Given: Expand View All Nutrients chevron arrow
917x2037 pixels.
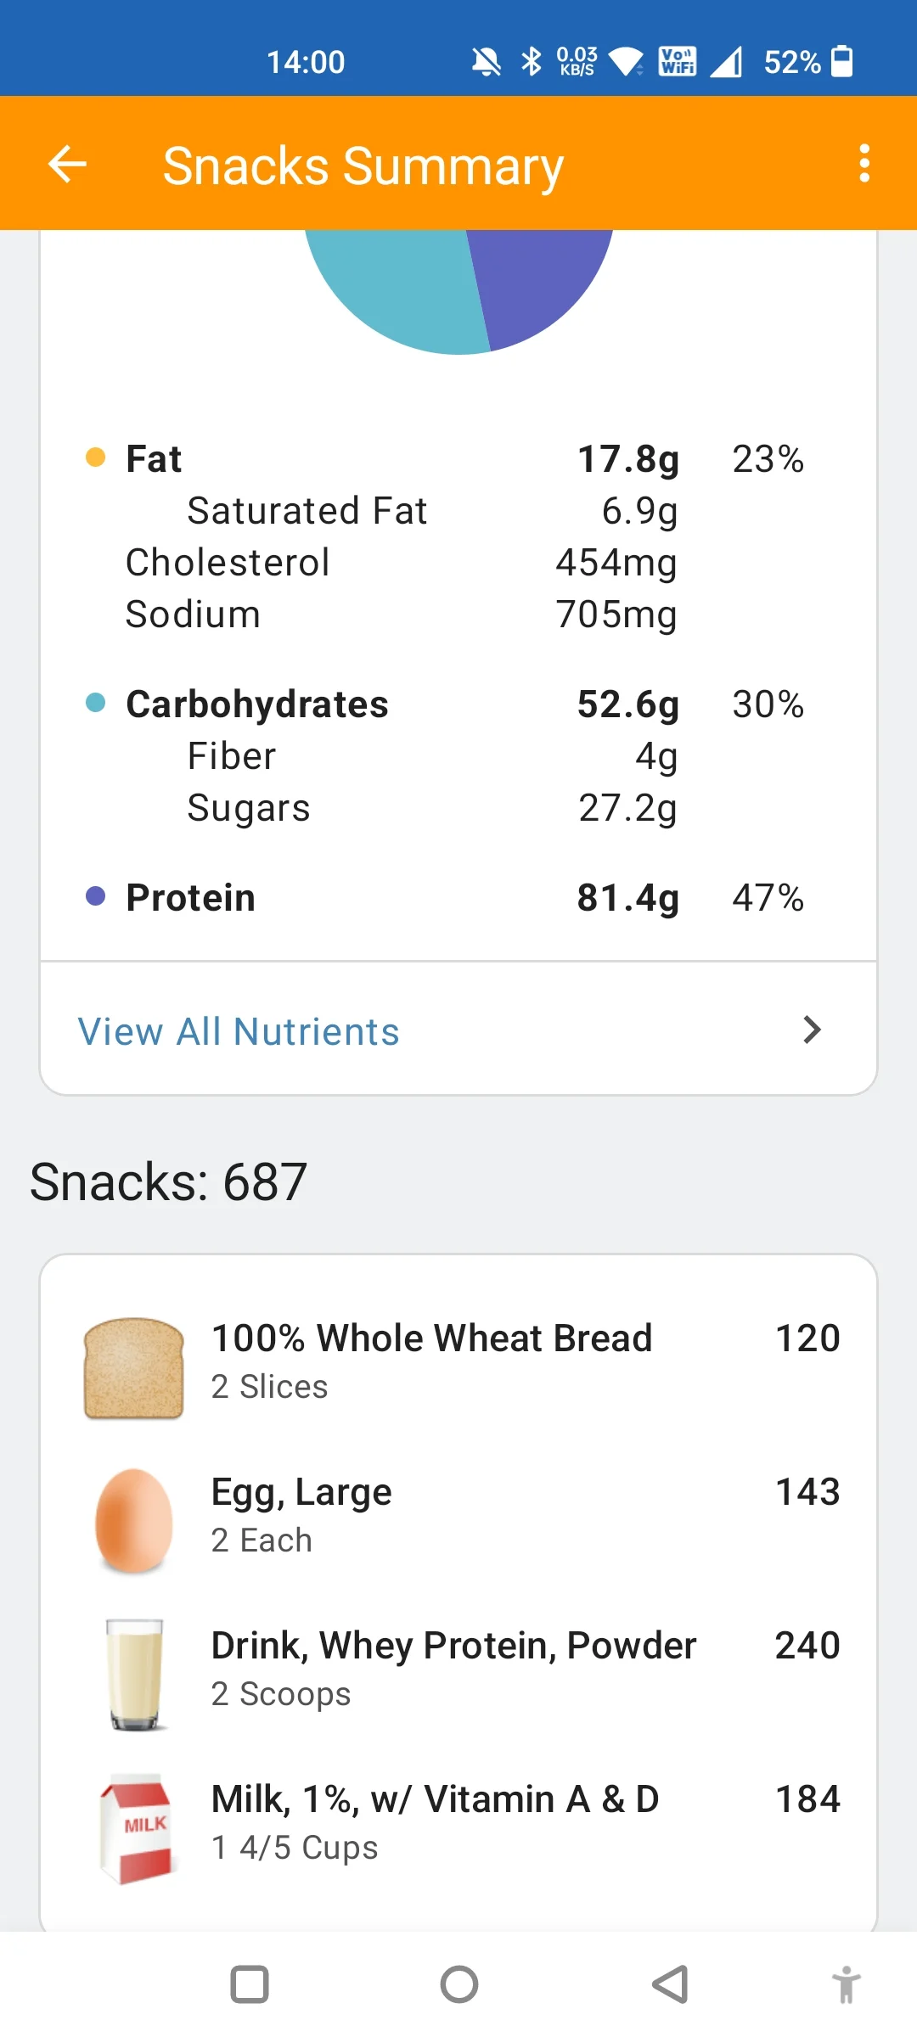Looking at the screenshot, I should 812,1030.
